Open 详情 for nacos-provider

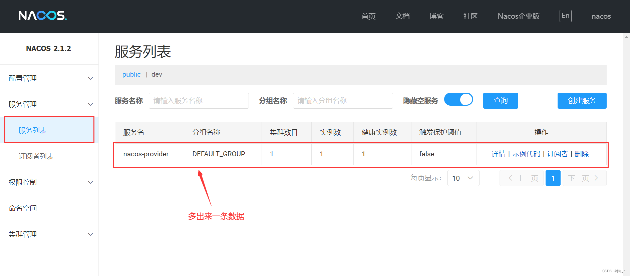tap(499, 154)
